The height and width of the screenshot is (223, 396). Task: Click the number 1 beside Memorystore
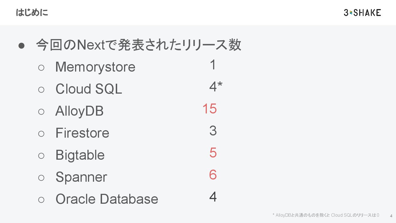(x=213, y=65)
